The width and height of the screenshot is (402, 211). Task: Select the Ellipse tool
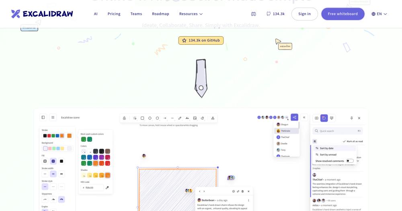click(158, 118)
